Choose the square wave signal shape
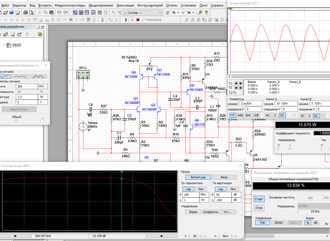Viewport: 330px width, 241px height. click(38, 76)
